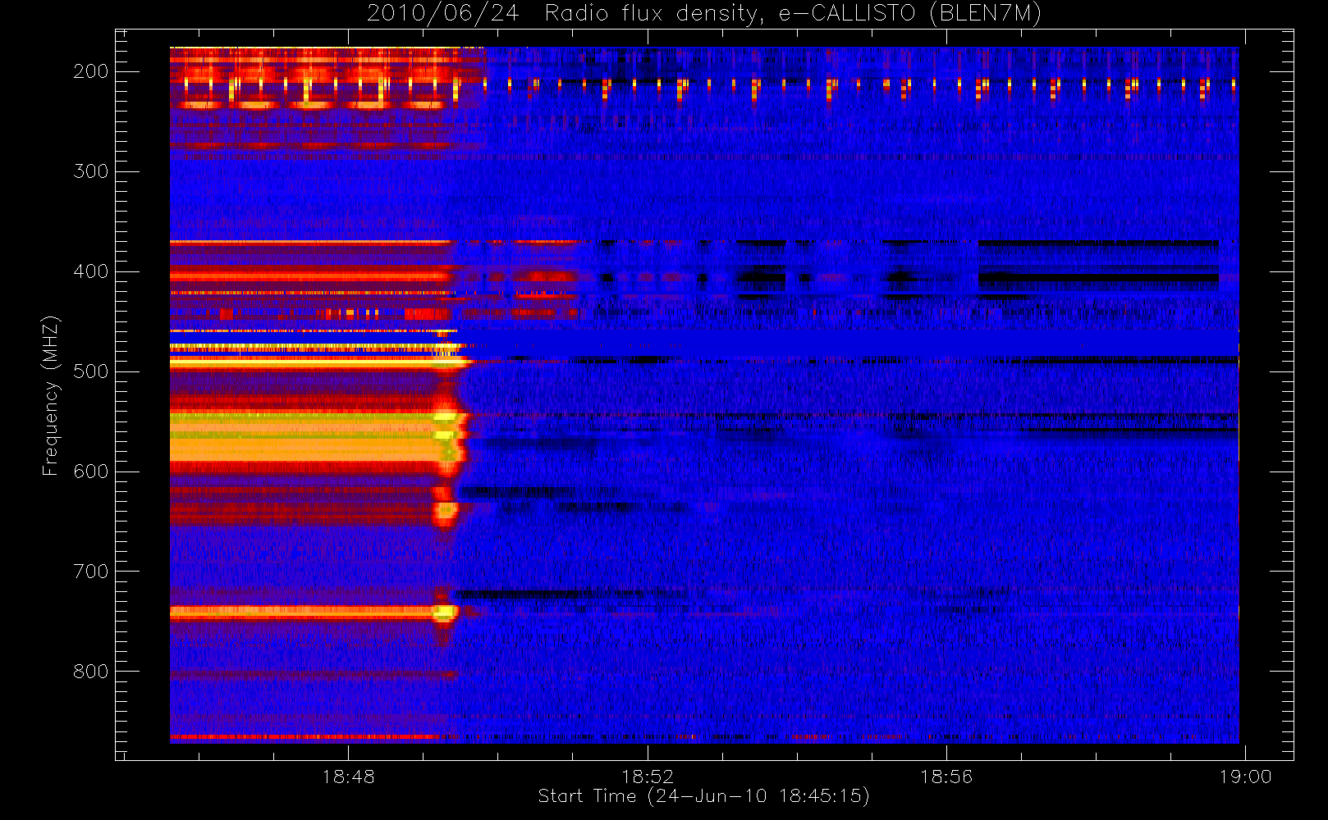1328x820 pixels.
Task: Click the 19:00 time tick label
Action: click(x=1245, y=777)
